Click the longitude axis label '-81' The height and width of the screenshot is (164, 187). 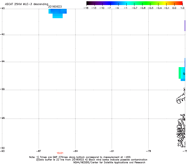pos(112,151)
